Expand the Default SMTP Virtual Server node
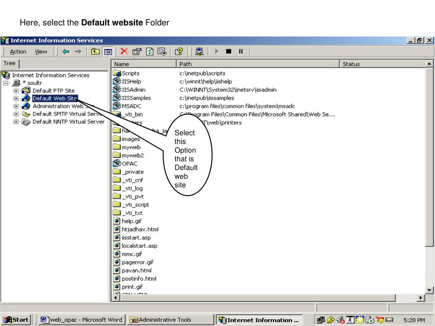Viewport: 435px width, 326px height. click(16, 114)
